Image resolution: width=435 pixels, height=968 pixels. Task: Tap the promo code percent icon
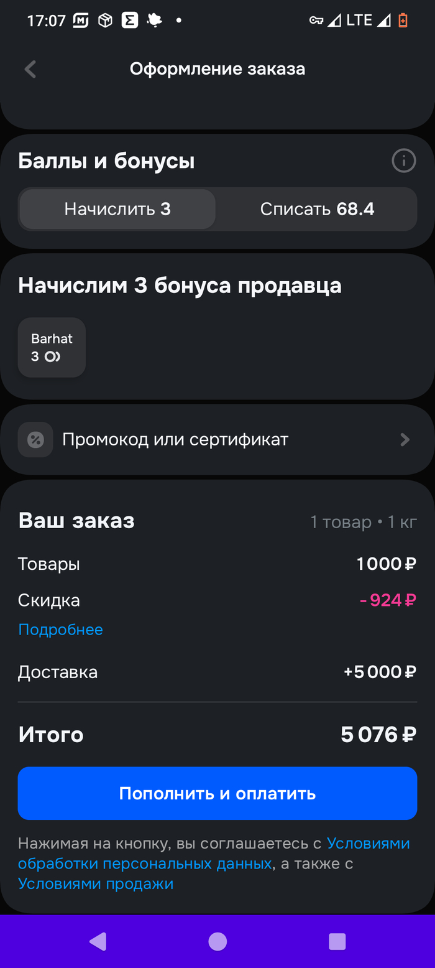pos(35,440)
